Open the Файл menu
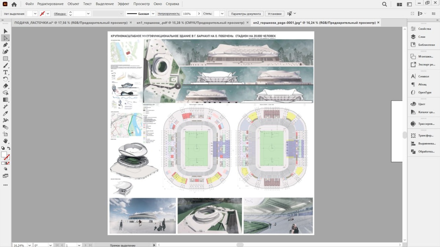440x247 pixels. [29, 4]
